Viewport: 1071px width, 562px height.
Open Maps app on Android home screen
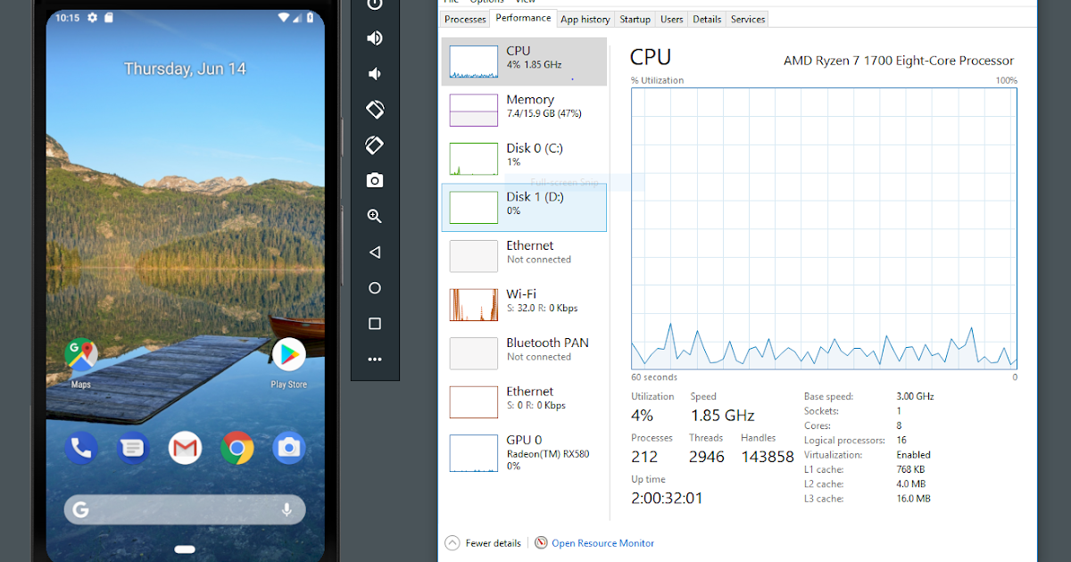pyautogui.click(x=81, y=355)
